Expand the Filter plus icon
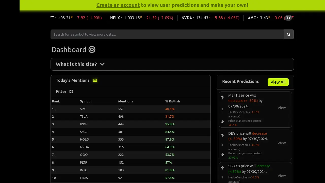 pyautogui.click(x=71, y=91)
